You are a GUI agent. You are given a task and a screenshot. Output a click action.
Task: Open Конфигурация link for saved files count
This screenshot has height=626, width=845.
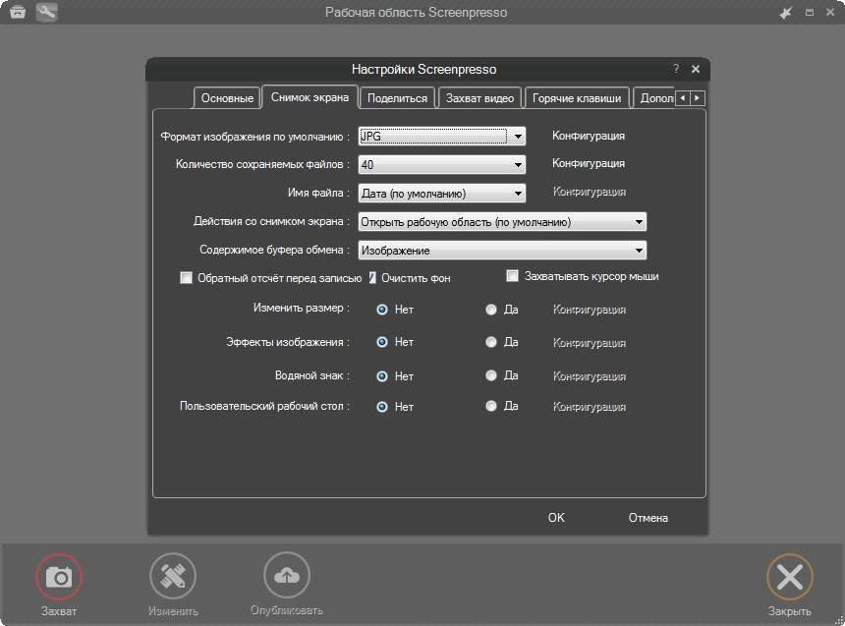click(x=589, y=163)
